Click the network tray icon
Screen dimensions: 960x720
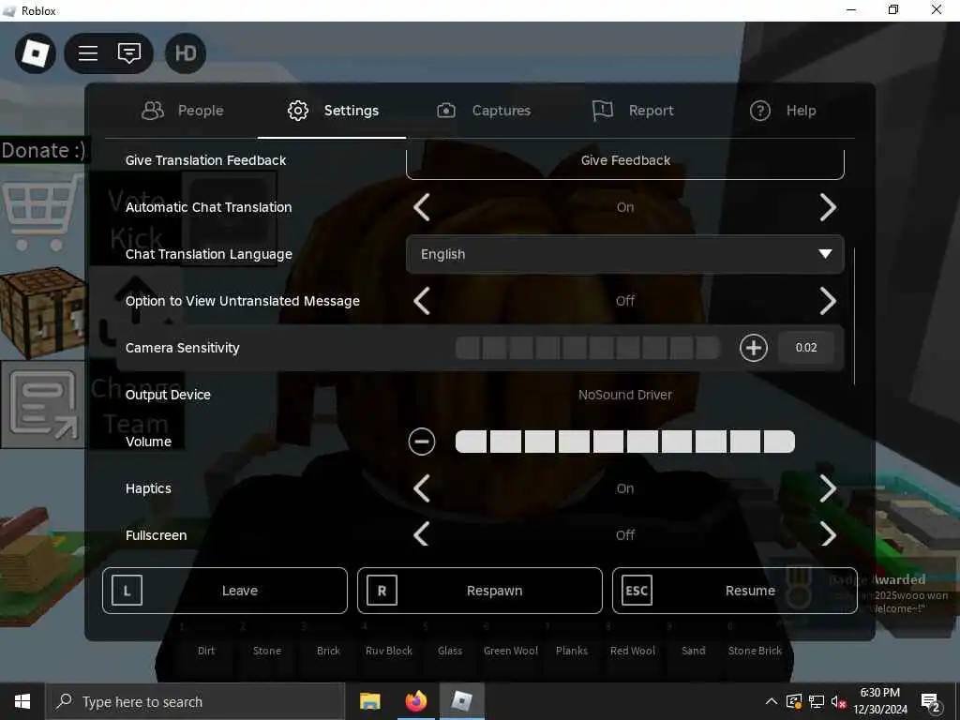click(817, 701)
